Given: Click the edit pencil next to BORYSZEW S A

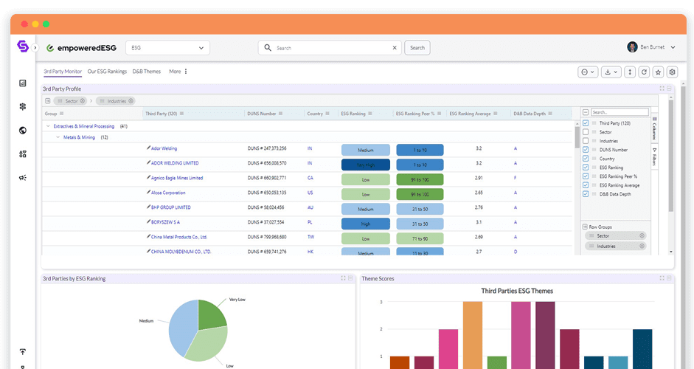Looking at the screenshot, I should [148, 221].
